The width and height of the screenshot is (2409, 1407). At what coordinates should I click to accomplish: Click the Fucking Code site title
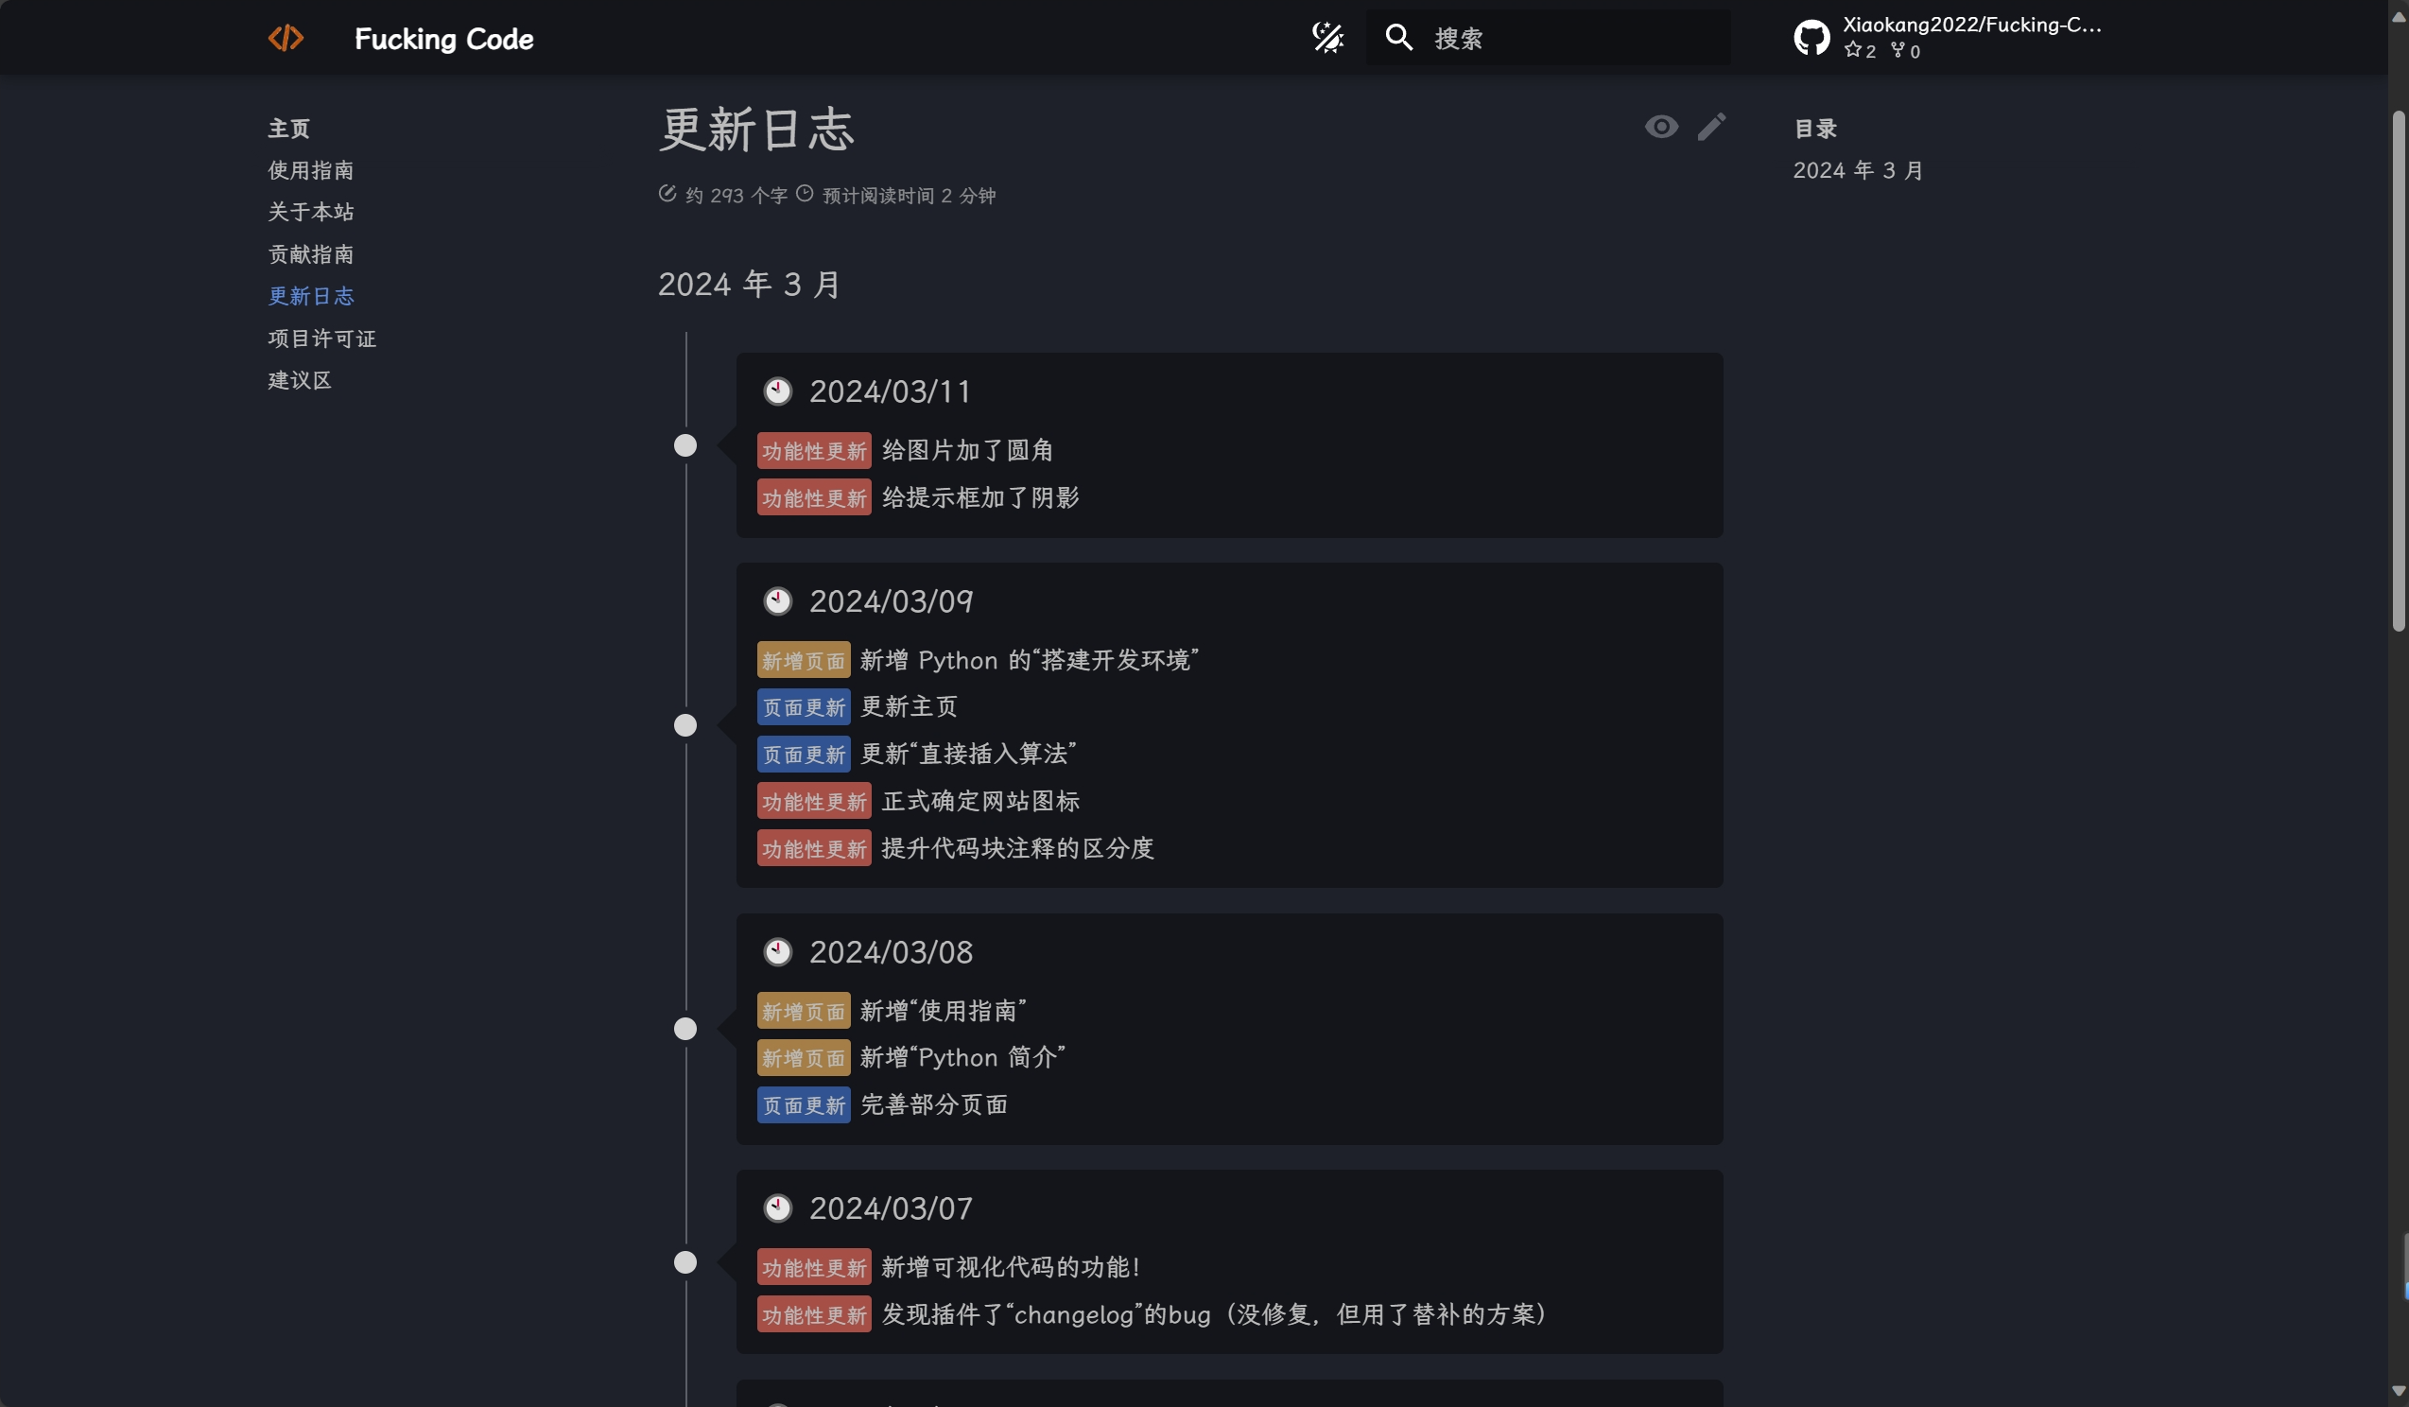coord(443,38)
